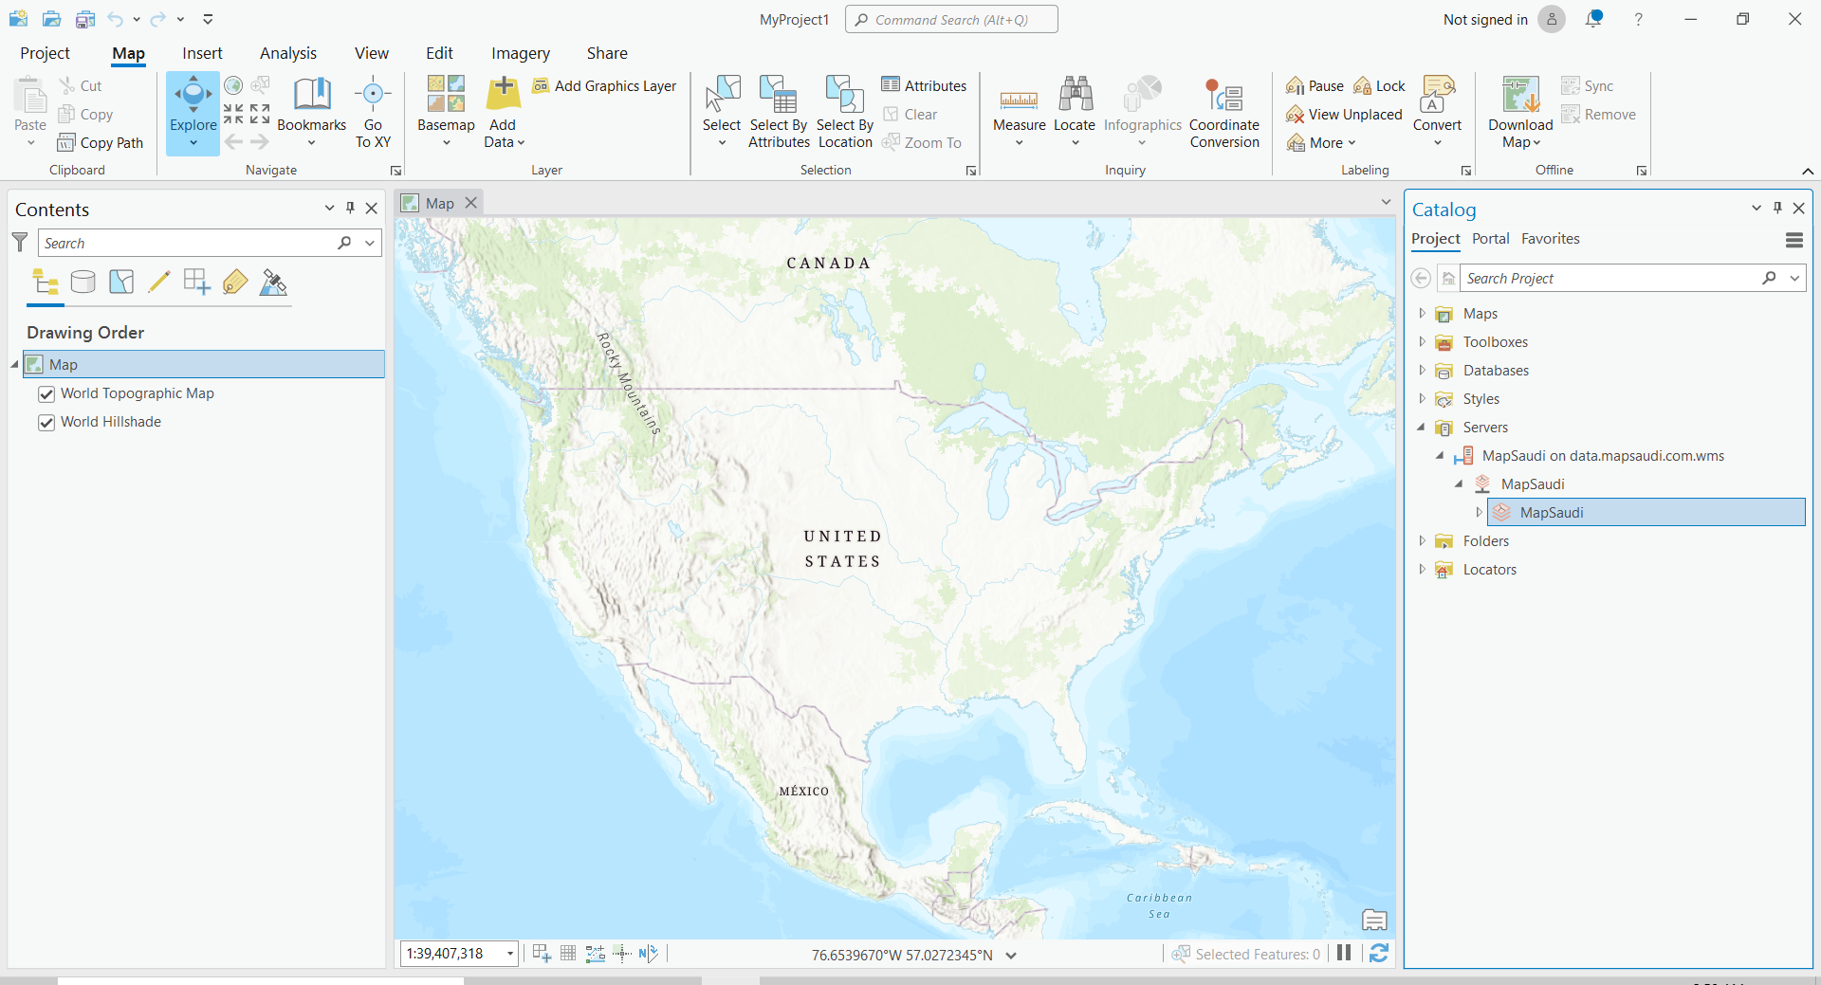Click the Search Project input field
The image size is (1821, 985).
tap(1609, 279)
